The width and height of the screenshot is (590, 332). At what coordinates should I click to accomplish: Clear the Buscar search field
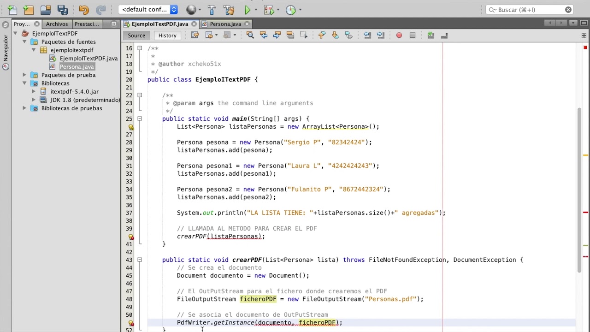pyautogui.click(x=568, y=10)
